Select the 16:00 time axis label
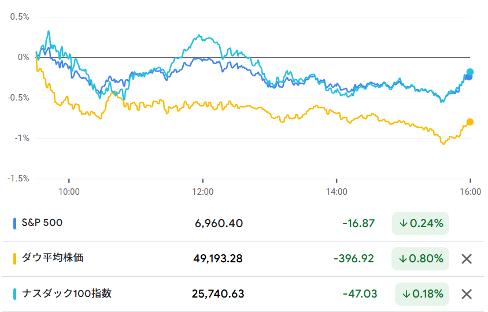Screen dimensions: 488x312 (470, 191)
